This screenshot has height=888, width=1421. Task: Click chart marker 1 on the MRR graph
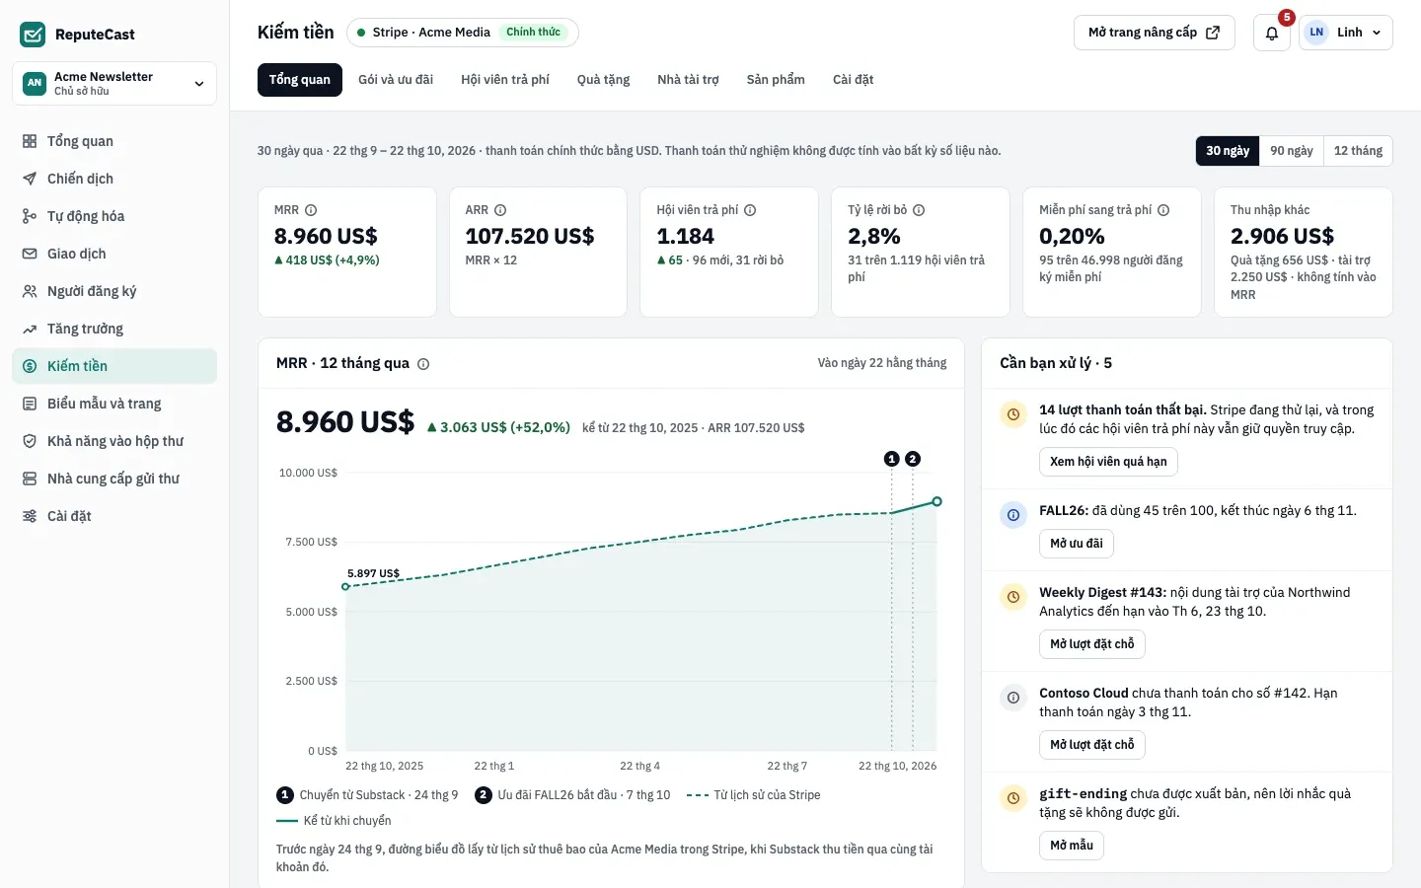(x=892, y=459)
